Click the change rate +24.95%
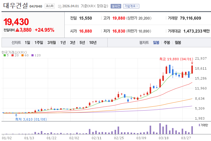211x141 pixels. (44, 30)
